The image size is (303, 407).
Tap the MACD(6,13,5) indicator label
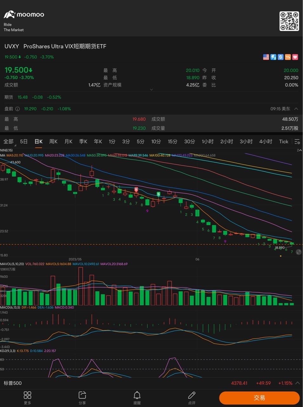pos(10,307)
